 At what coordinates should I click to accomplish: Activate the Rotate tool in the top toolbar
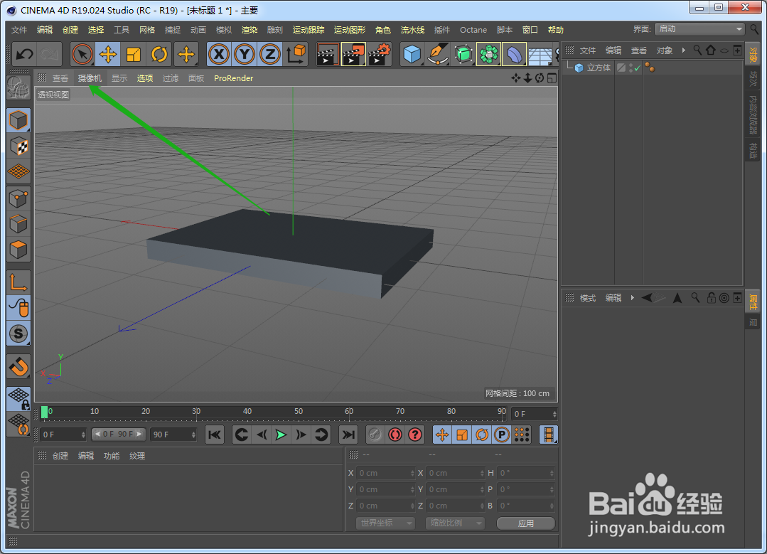[159, 54]
